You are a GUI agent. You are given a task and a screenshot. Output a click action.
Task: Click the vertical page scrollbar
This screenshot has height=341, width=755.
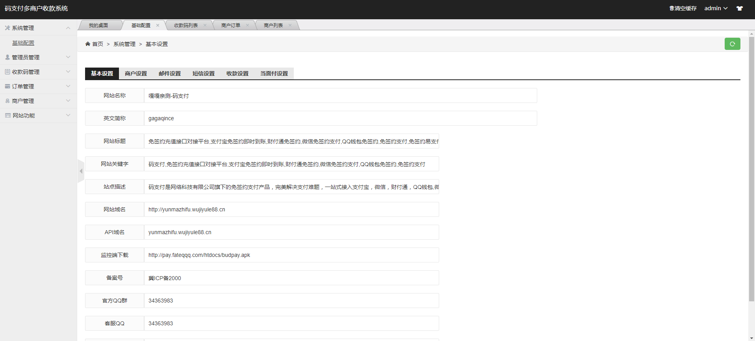[x=751, y=169]
